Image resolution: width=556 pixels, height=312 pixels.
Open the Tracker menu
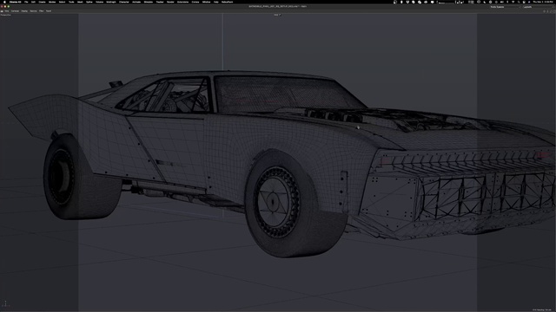point(160,2)
